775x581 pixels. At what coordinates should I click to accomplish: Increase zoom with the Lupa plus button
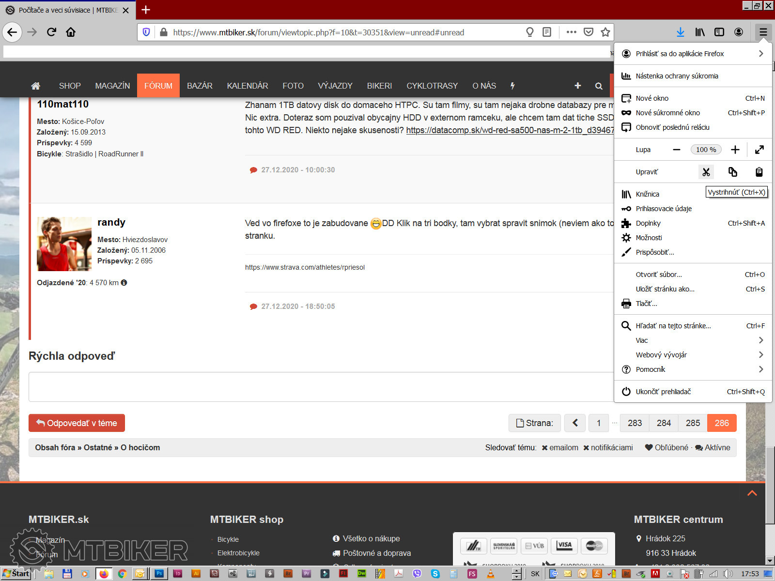point(735,150)
